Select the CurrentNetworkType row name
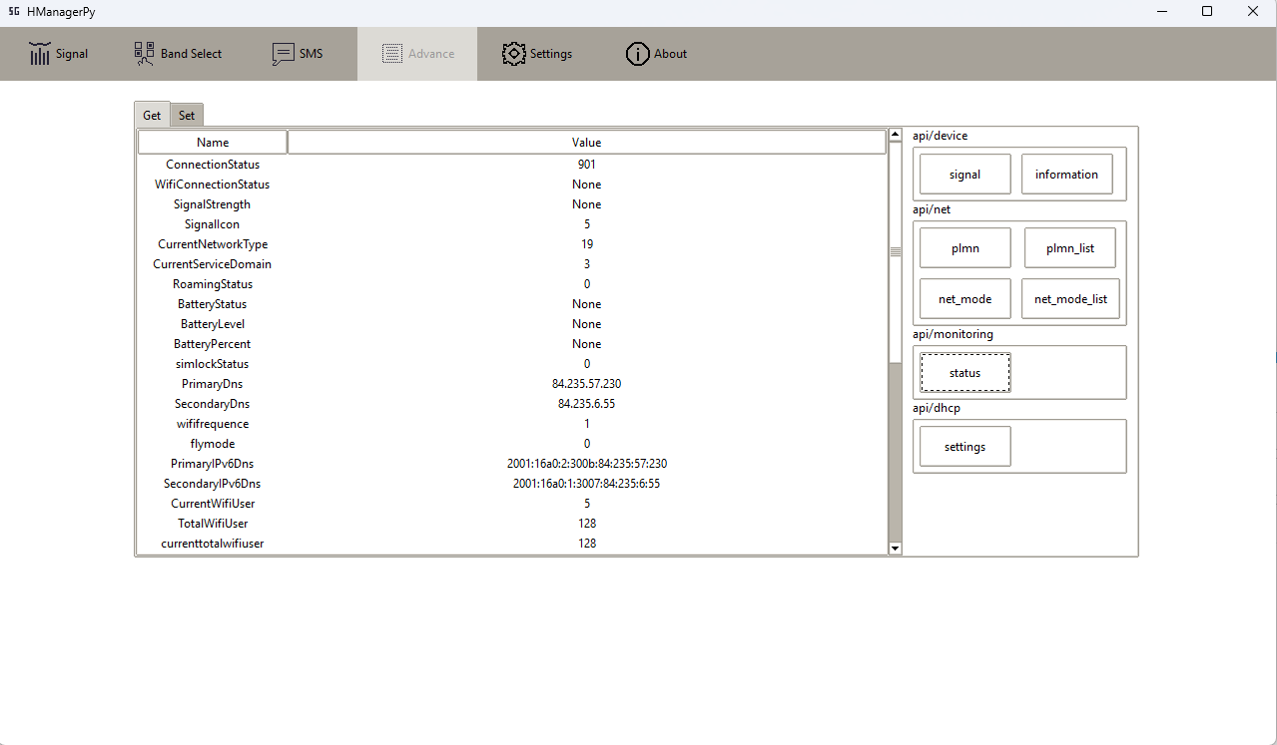1277x745 pixels. [x=213, y=244]
